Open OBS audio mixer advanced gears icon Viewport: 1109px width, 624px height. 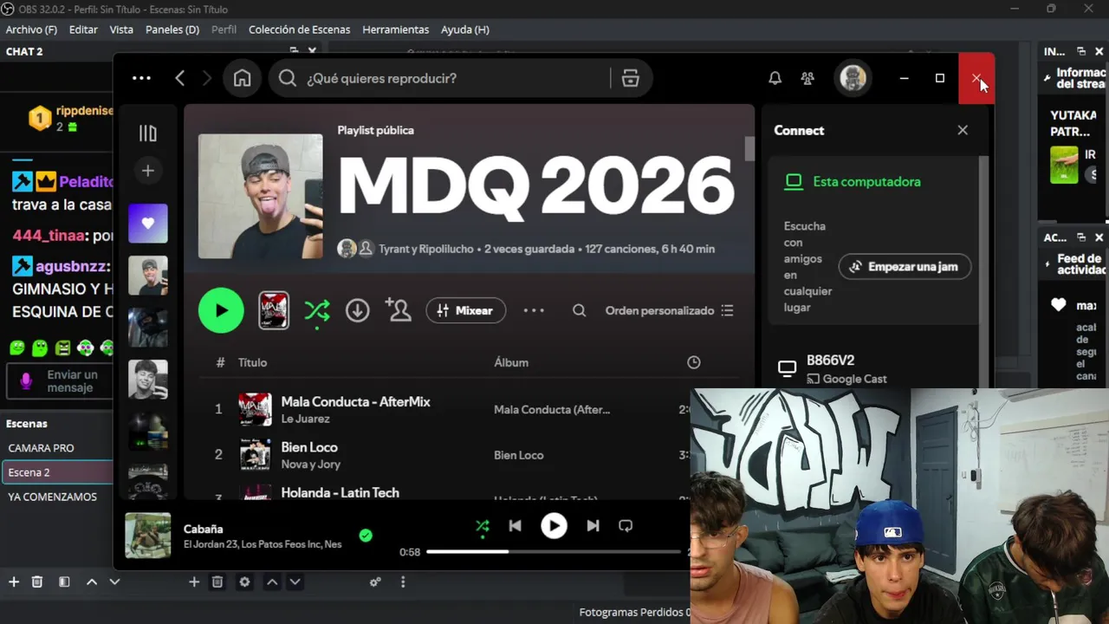click(x=375, y=582)
